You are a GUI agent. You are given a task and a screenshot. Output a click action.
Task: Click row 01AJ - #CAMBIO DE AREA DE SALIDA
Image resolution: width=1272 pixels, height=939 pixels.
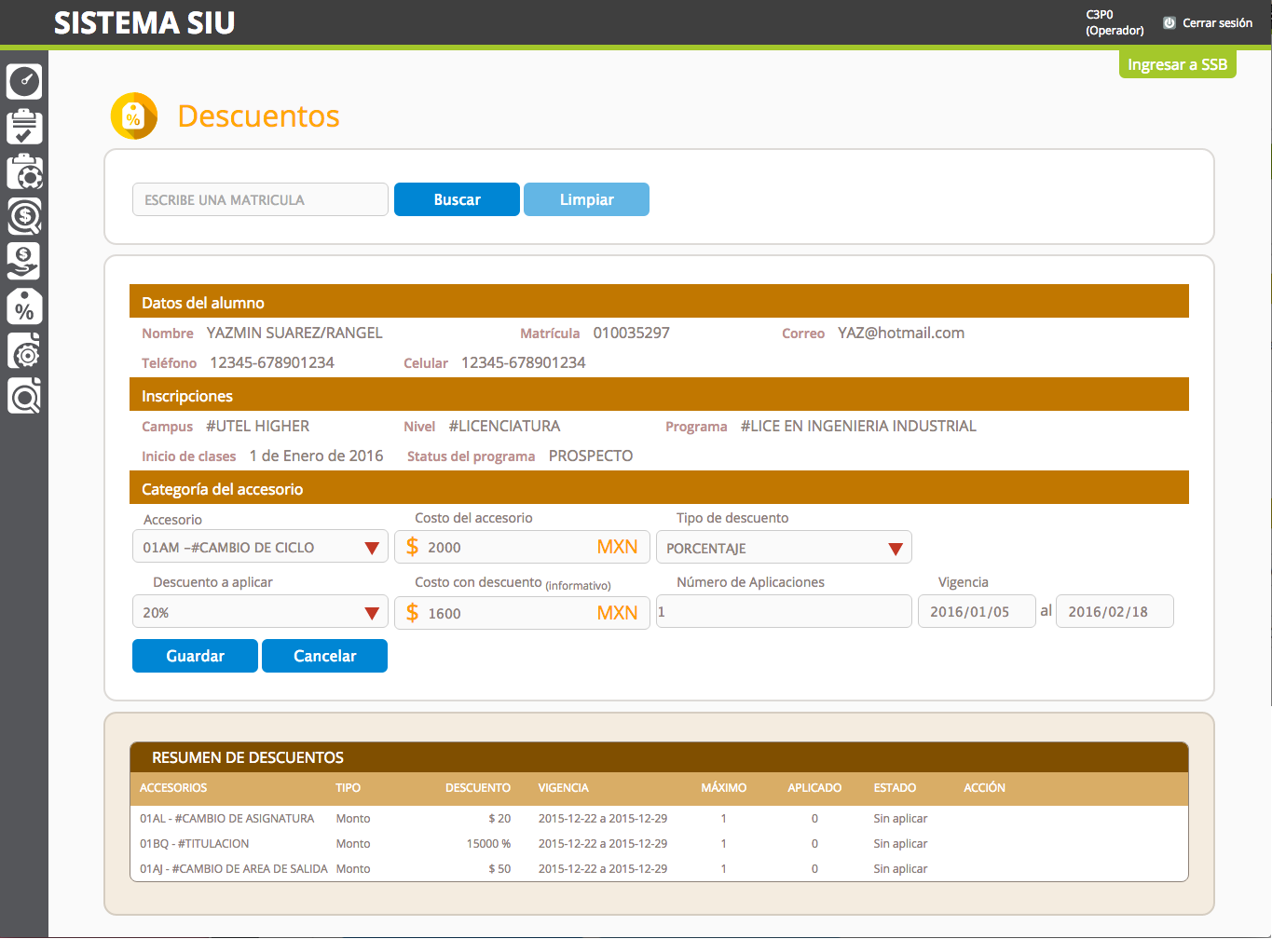pos(659,868)
